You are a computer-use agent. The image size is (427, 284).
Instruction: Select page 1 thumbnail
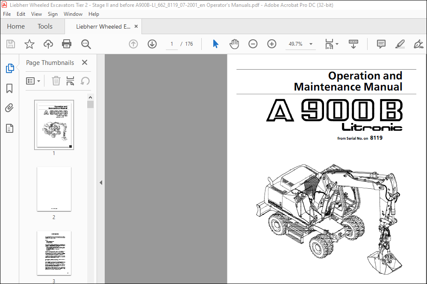point(54,125)
